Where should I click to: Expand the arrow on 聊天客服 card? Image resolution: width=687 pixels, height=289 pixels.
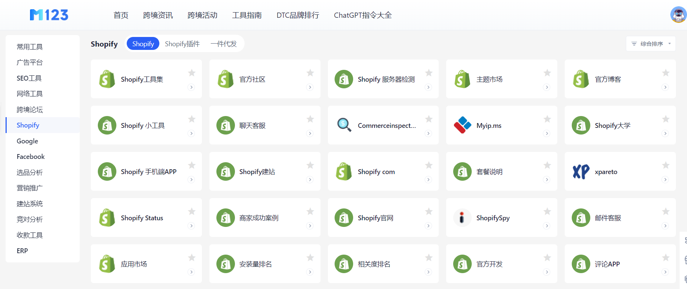coord(310,133)
